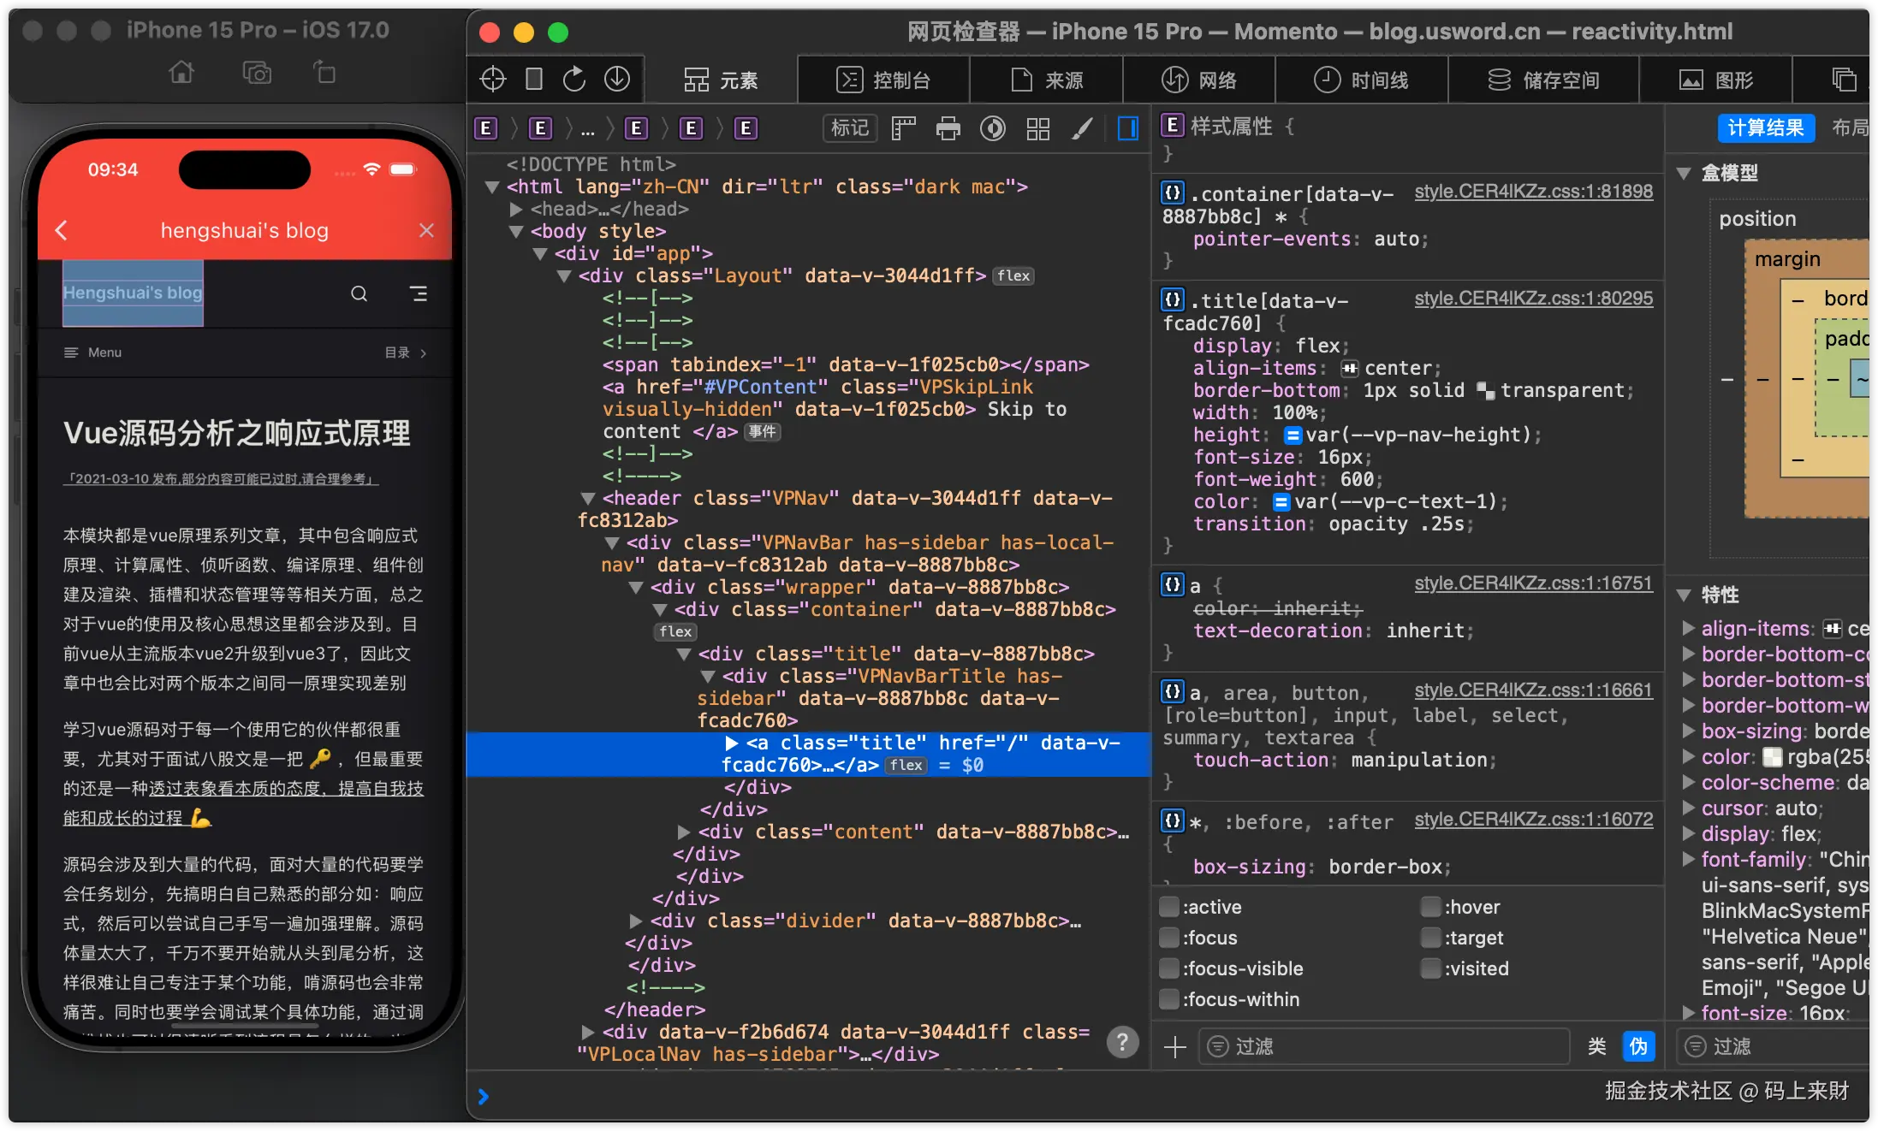The width and height of the screenshot is (1878, 1131).
Task: Click the print styles printer icon
Action: point(948,128)
